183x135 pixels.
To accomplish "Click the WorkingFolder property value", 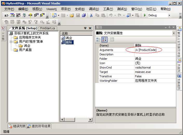I will (155, 81).
